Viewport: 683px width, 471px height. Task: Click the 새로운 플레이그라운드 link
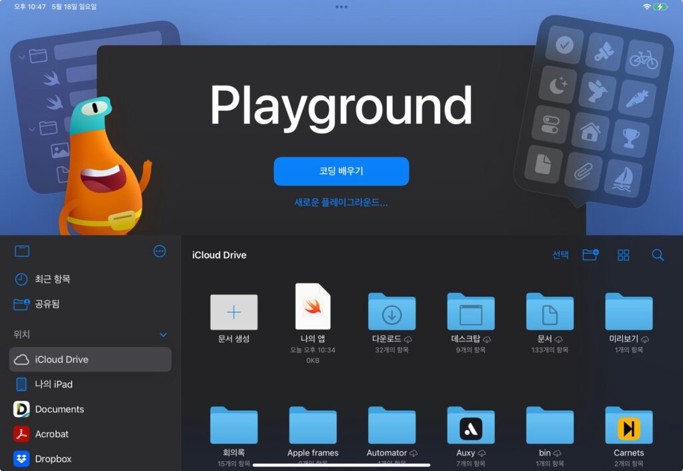(341, 202)
